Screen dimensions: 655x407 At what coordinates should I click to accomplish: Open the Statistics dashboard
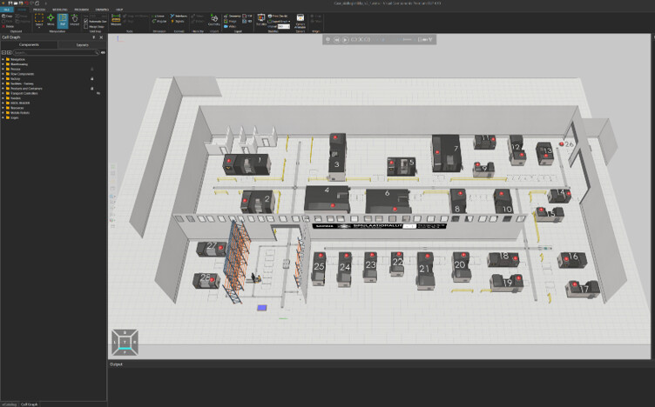[x=261, y=20]
